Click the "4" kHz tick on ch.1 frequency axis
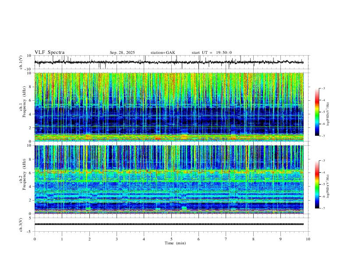The image size is (347, 268). pyautogui.click(x=31, y=114)
